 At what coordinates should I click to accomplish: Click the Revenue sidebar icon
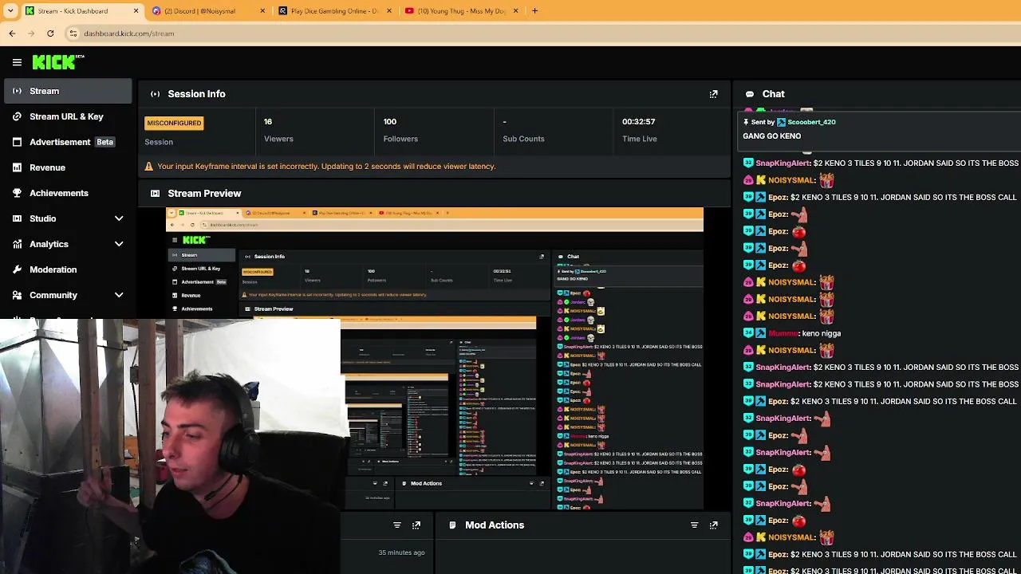tap(17, 167)
